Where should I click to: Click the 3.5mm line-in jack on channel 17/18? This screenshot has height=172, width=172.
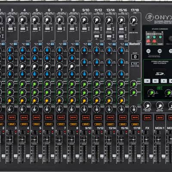pyautogui.click(x=133, y=29)
